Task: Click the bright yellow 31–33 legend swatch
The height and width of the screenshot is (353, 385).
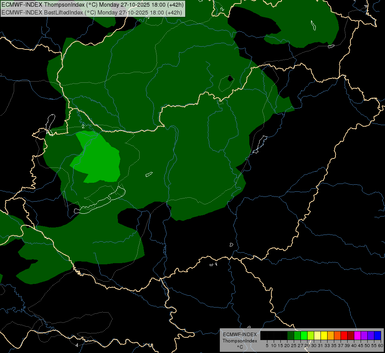Action: pos(324,335)
